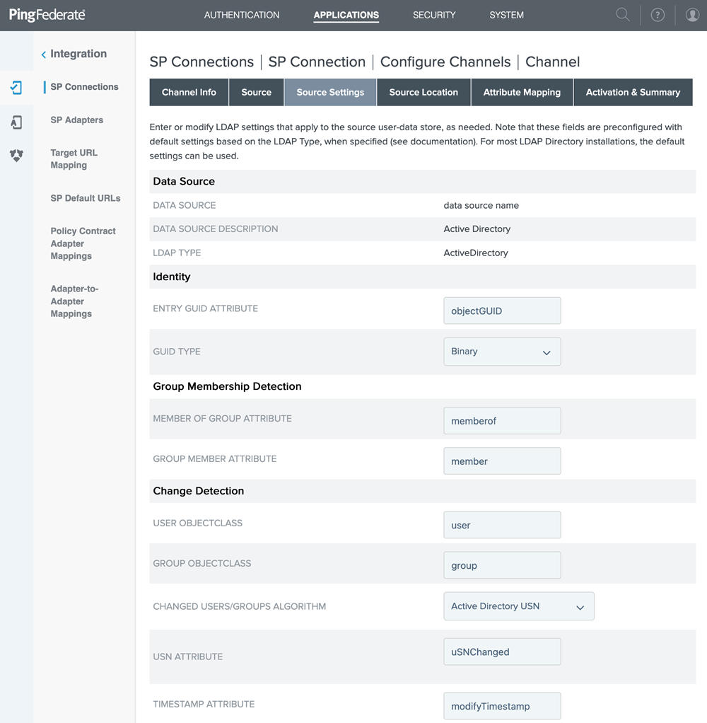Image resolution: width=707 pixels, height=723 pixels.
Task: Collapse the Integration back chevron
Action: point(44,54)
